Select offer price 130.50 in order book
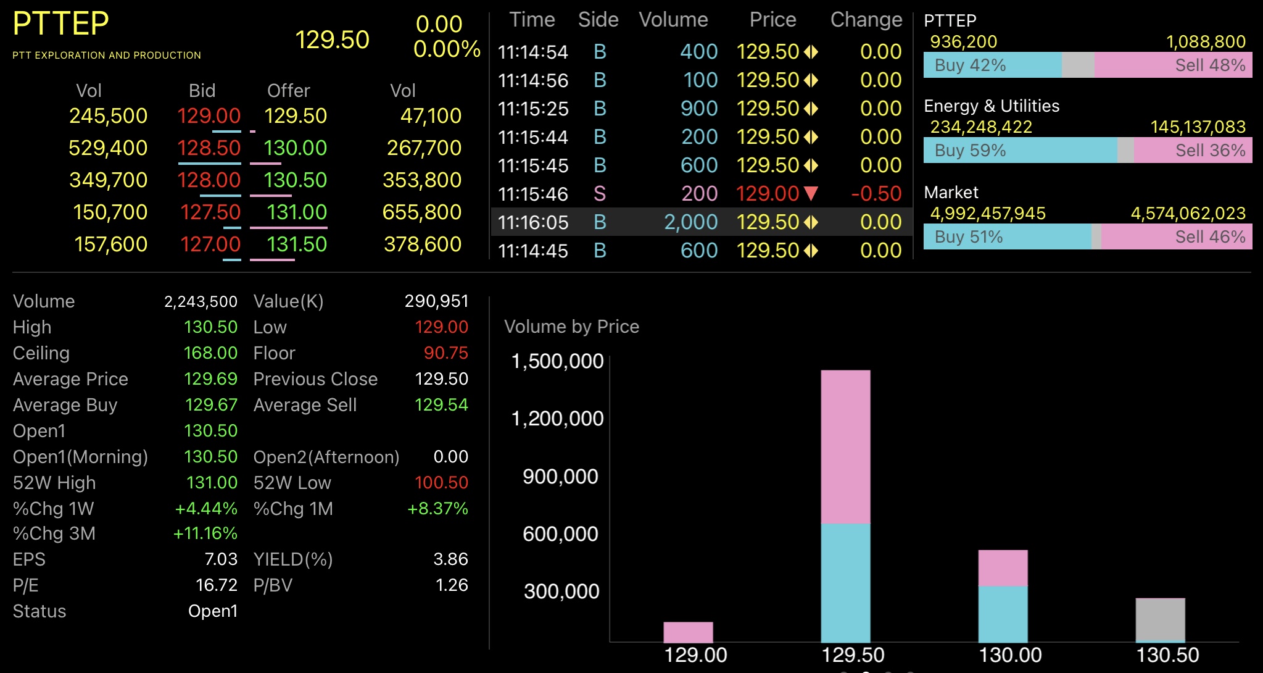The width and height of the screenshot is (1263, 673). click(x=296, y=180)
